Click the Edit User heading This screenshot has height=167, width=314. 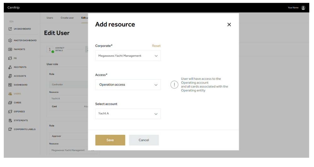click(x=57, y=33)
